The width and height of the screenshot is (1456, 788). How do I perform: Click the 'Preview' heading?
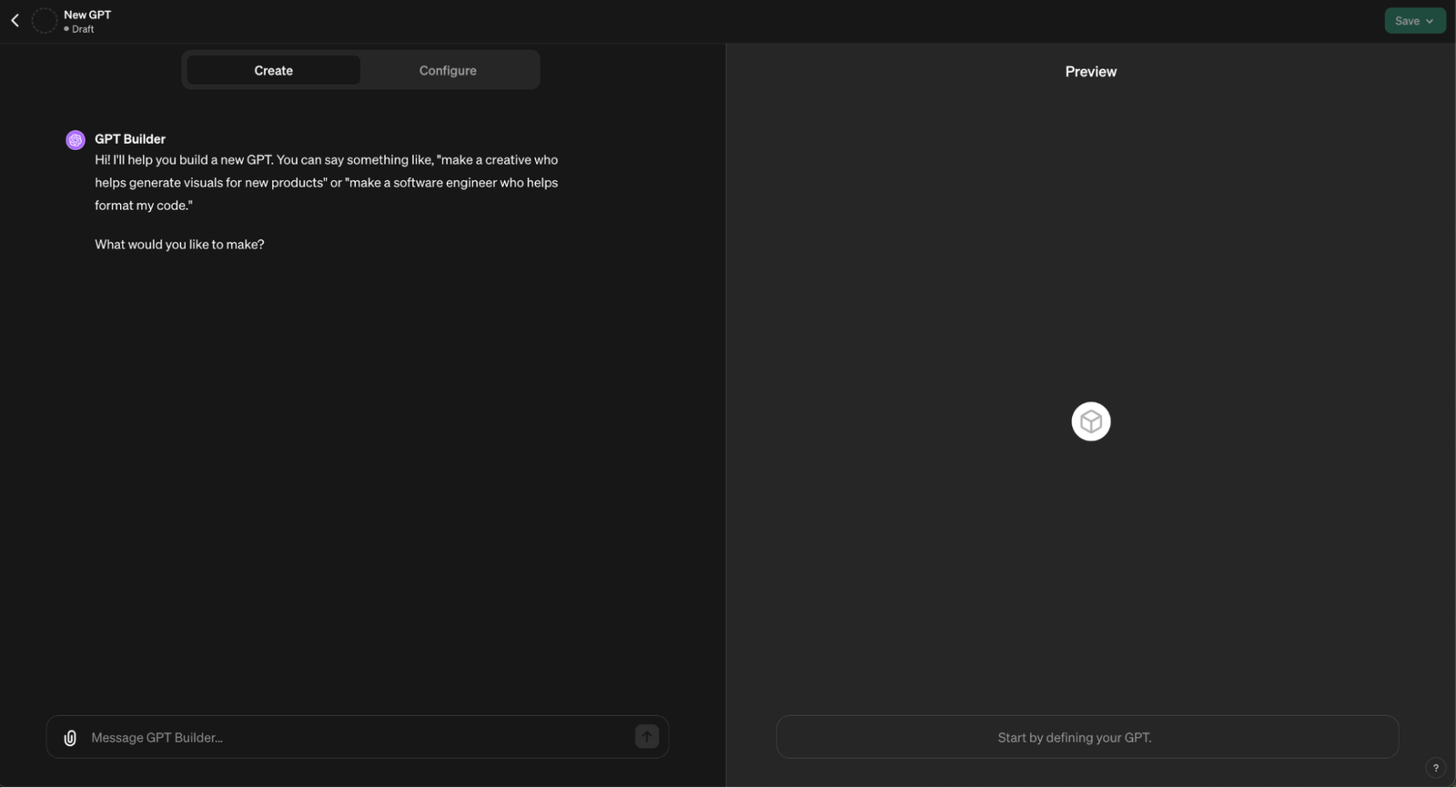(1091, 71)
